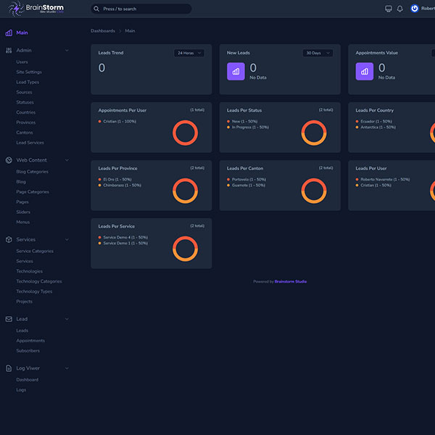Image resolution: width=435 pixels, height=435 pixels.
Task: Click the Appointments Value purple chart icon
Action: point(365,72)
